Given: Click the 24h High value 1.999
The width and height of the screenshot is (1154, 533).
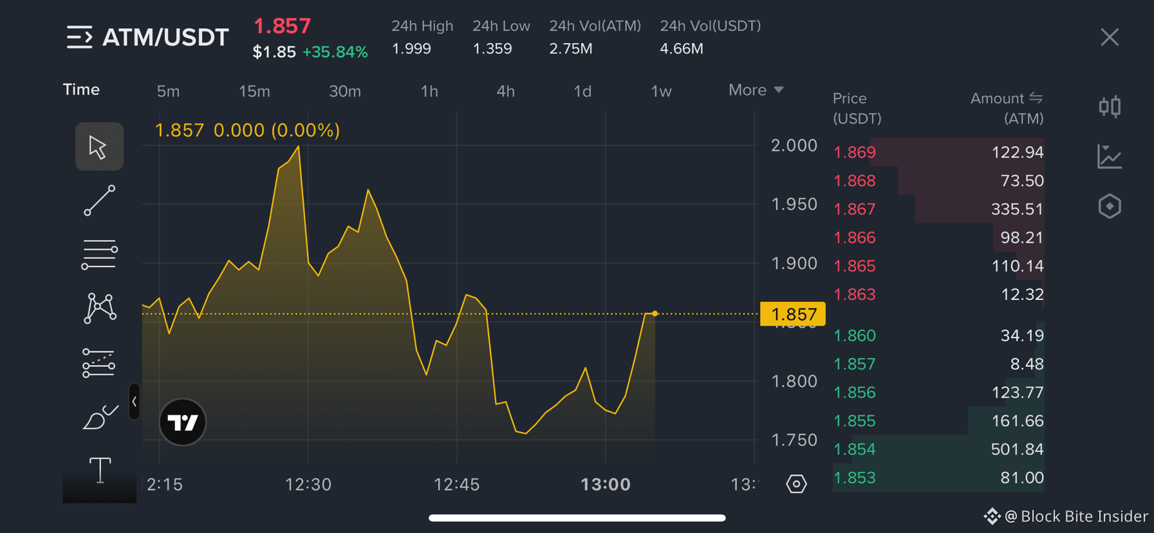Looking at the screenshot, I should pyautogui.click(x=411, y=48).
